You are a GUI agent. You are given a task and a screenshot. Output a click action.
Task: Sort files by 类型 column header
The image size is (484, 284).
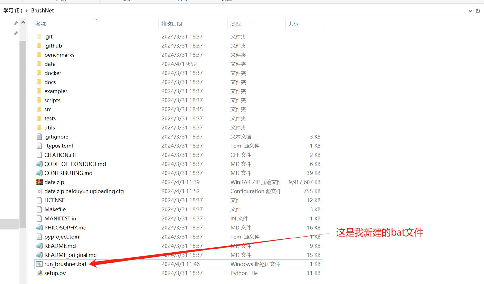pyautogui.click(x=236, y=24)
